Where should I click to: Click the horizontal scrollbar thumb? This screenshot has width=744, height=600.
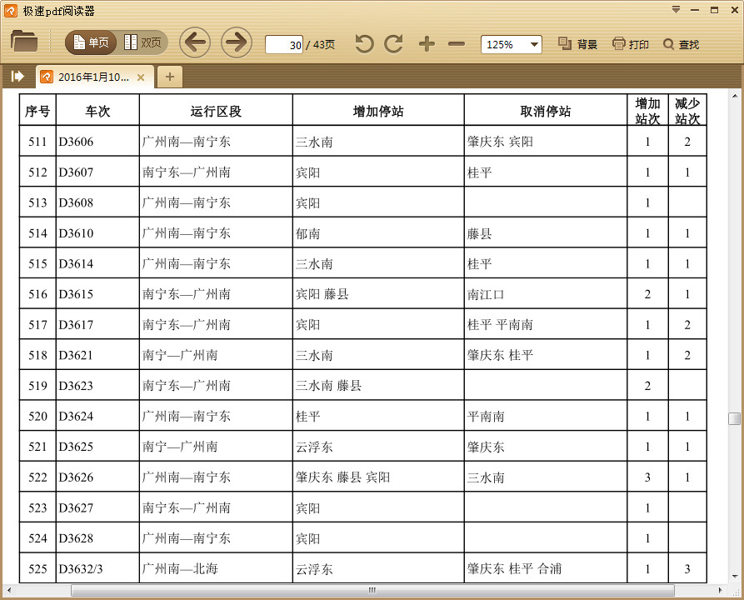click(x=372, y=591)
